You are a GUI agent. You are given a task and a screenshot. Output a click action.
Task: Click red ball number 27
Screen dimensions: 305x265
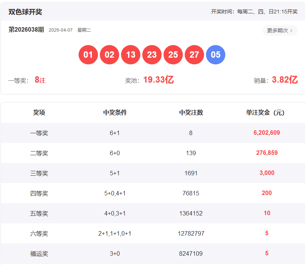(x=194, y=55)
